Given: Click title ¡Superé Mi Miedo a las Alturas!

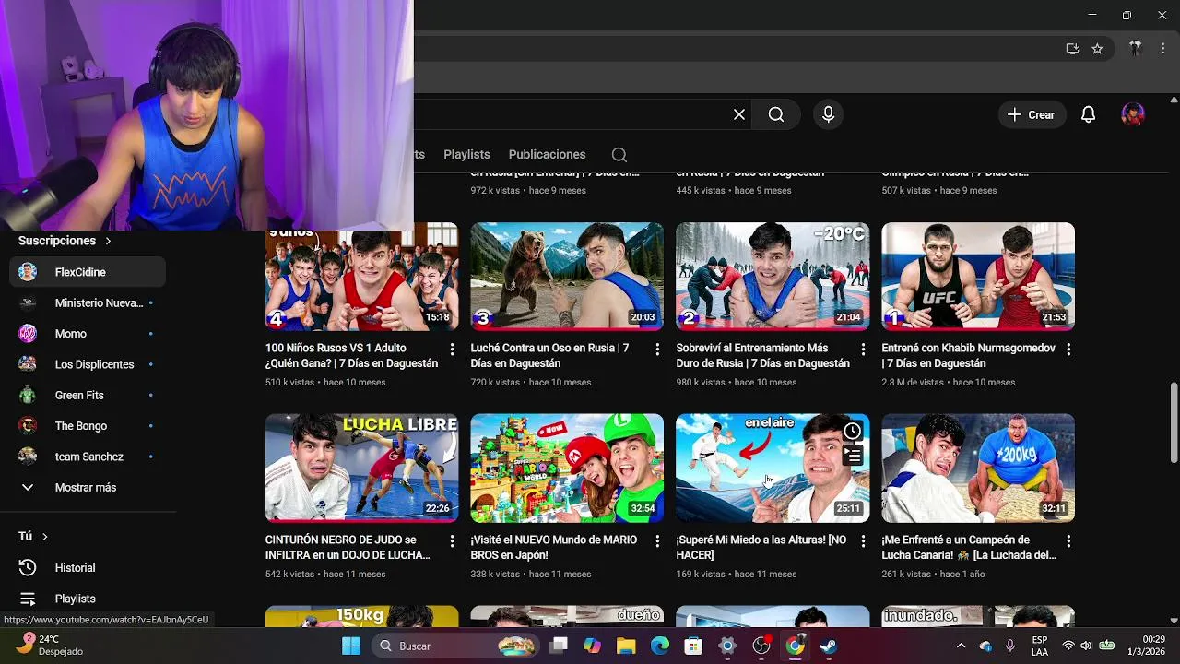Looking at the screenshot, I should 761,548.
